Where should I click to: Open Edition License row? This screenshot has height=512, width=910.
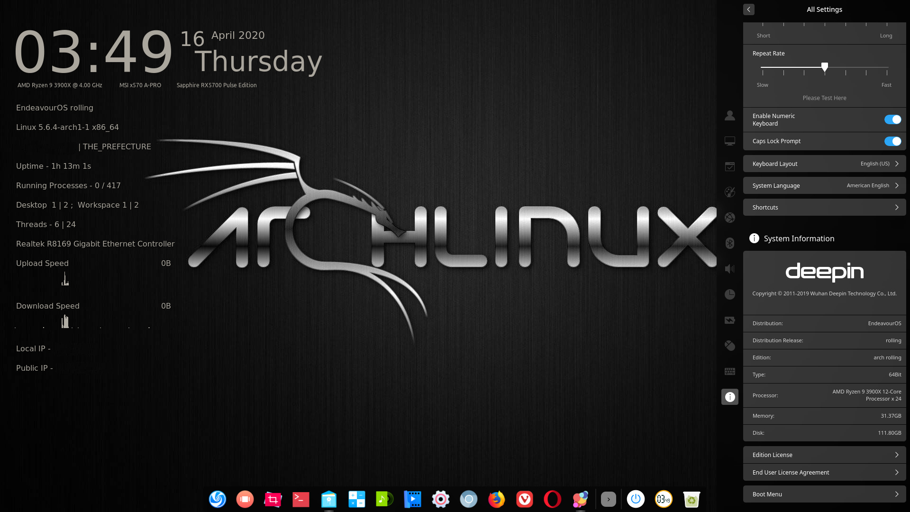point(824,455)
